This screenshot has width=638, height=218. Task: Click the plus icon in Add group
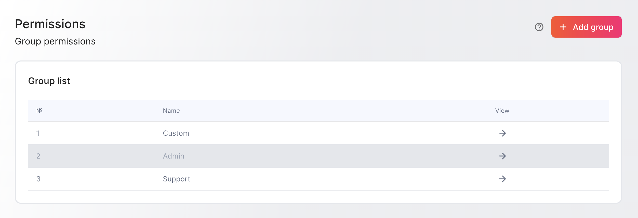tap(563, 27)
